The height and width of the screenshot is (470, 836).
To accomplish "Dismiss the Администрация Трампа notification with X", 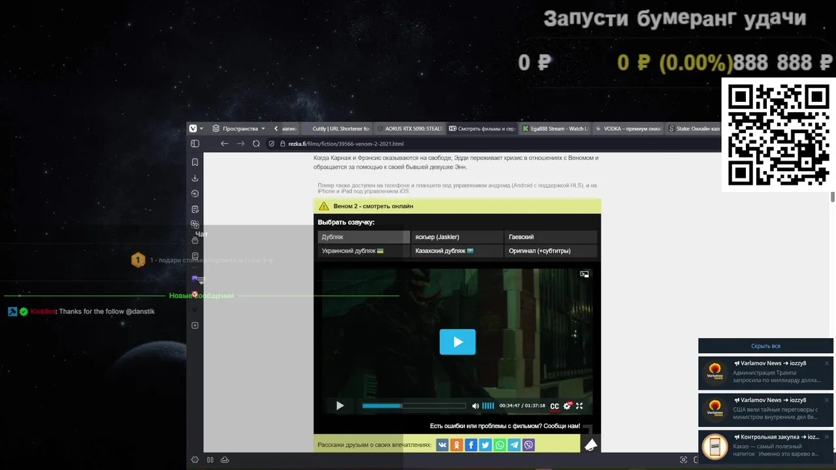I will coord(826,364).
